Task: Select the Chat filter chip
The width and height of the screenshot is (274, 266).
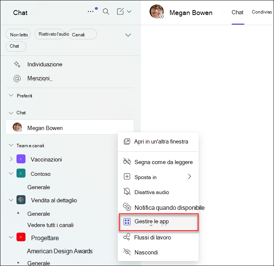Action: tap(16, 46)
